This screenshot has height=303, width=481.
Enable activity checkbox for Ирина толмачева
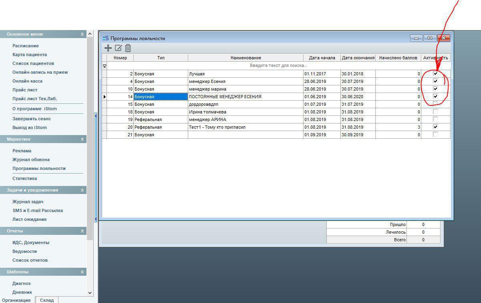(435, 112)
